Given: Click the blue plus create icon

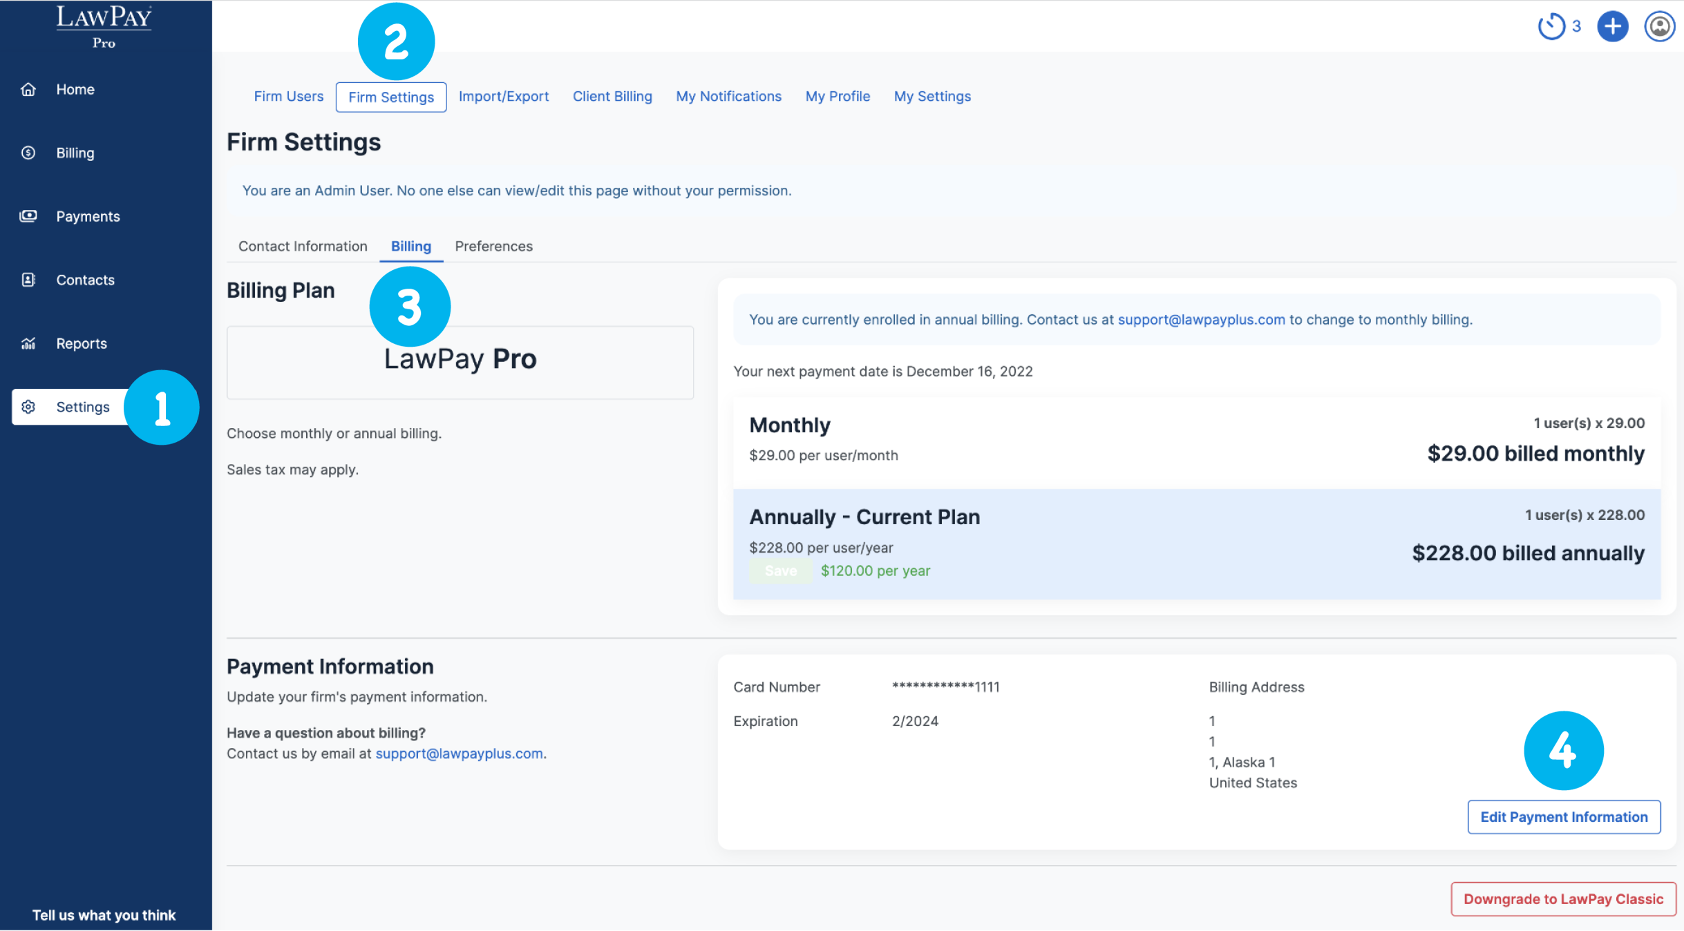Looking at the screenshot, I should coord(1611,26).
